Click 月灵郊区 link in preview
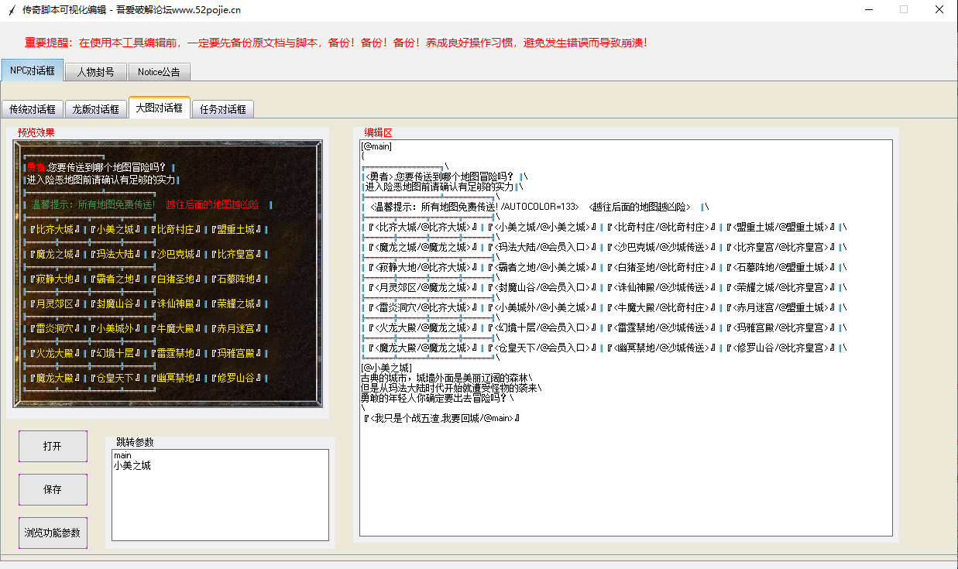The image size is (958, 569). 54,303
